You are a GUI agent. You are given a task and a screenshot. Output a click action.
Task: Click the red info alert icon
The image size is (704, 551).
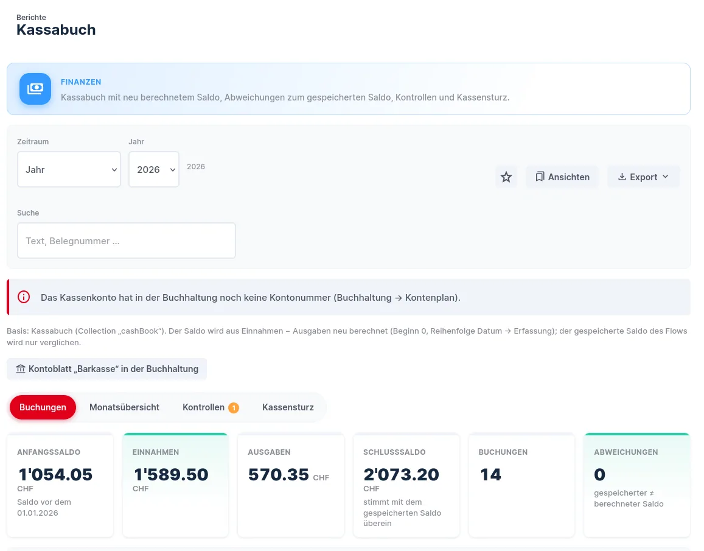(x=24, y=297)
